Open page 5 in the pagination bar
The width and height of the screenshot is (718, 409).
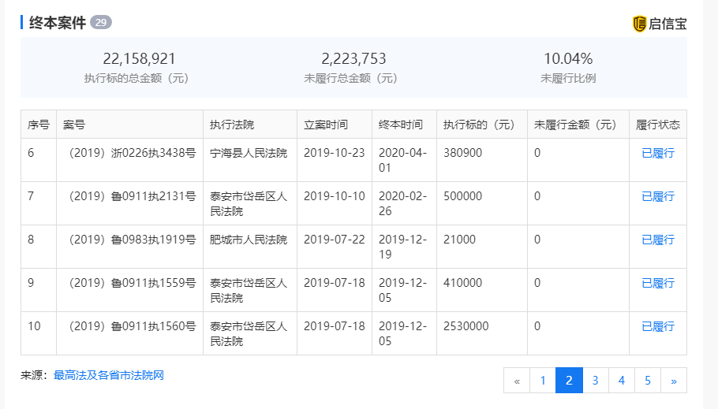[x=648, y=380]
